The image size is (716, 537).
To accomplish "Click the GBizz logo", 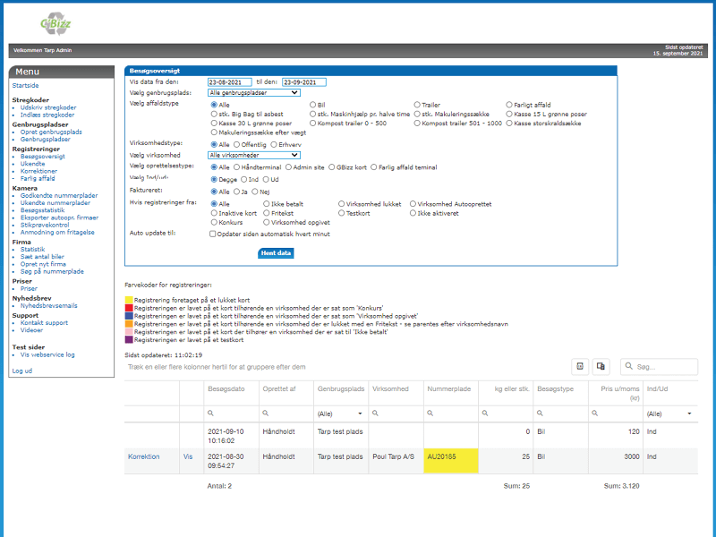I will 57,24.
